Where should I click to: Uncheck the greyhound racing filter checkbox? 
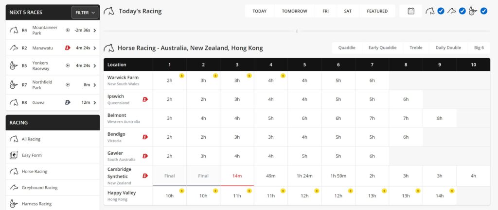pyautogui.click(x=462, y=11)
